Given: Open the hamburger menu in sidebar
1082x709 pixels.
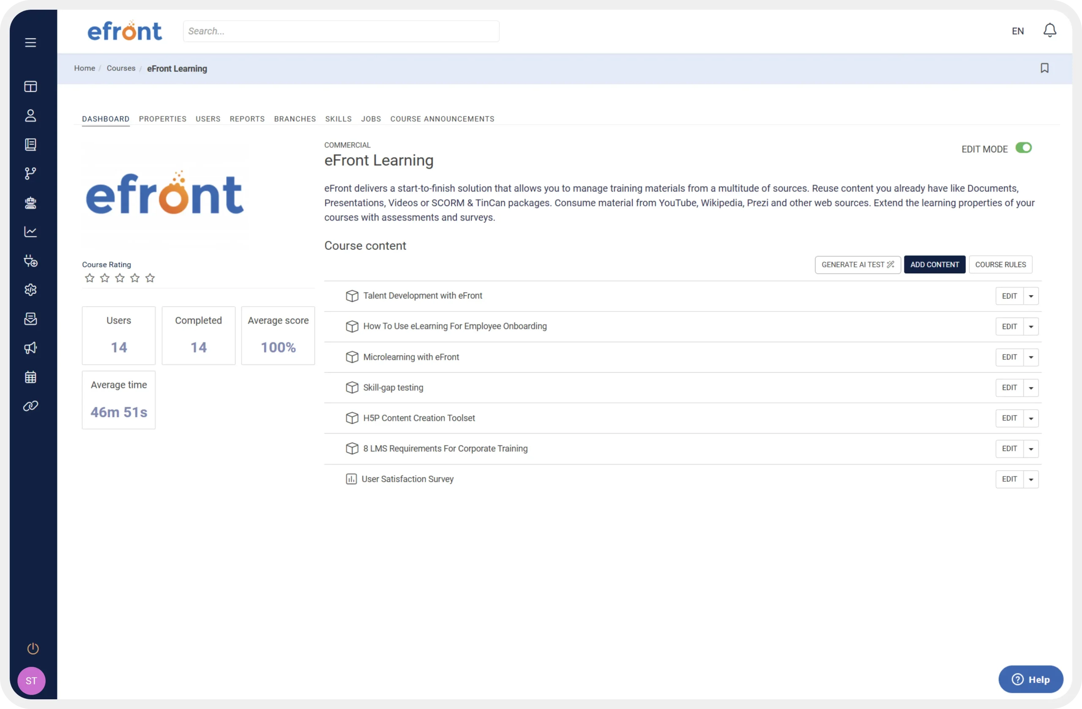Looking at the screenshot, I should pyautogui.click(x=30, y=42).
